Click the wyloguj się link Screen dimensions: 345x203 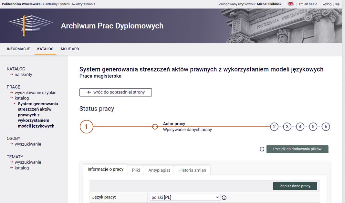pyautogui.click(x=331, y=4)
